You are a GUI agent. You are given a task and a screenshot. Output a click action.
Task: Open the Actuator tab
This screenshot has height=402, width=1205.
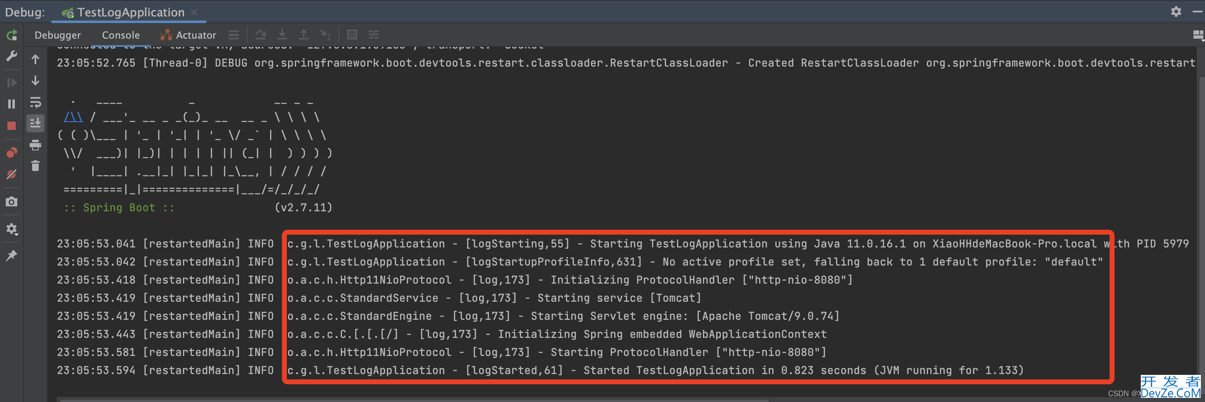coord(188,35)
